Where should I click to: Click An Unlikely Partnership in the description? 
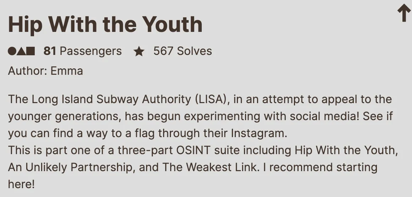69,167
